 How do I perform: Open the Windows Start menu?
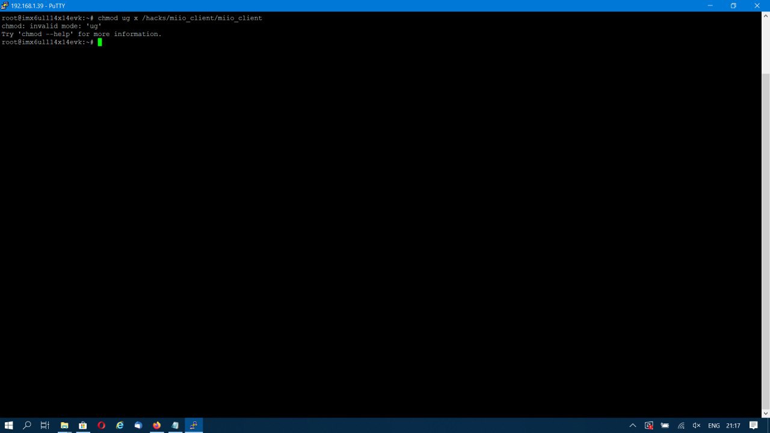8,425
